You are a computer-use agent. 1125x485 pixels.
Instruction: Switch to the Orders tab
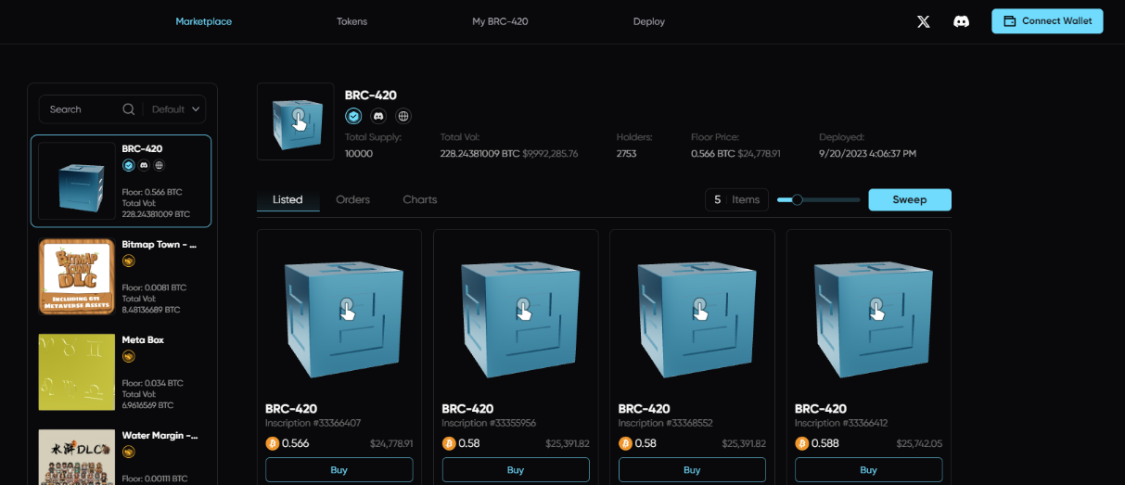pyautogui.click(x=352, y=199)
